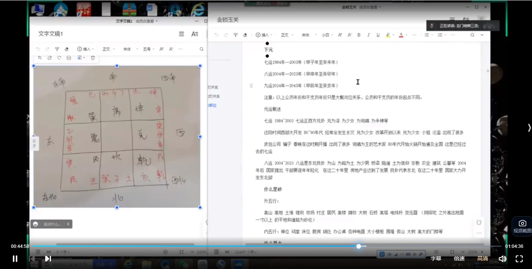Pick the red font color button
Viewport: 532px width, 269px height.
click(401, 35)
